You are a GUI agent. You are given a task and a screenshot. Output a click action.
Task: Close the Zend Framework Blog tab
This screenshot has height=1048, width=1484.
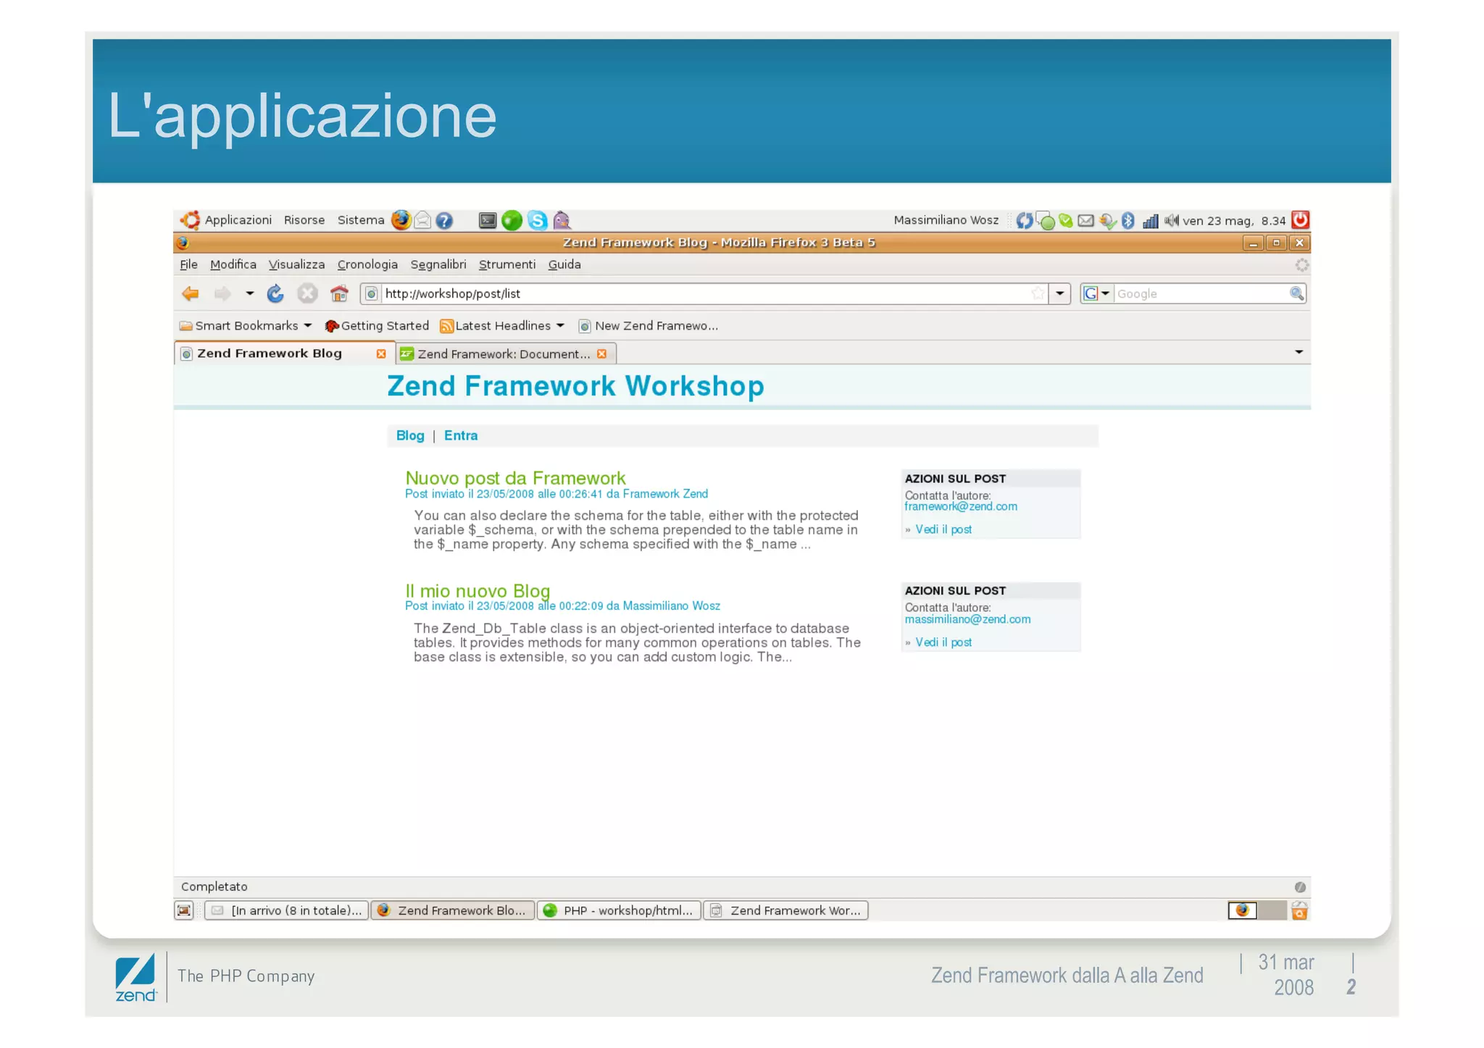click(381, 353)
